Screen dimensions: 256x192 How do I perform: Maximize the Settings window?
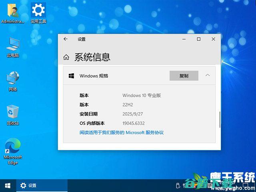(x=199, y=39)
